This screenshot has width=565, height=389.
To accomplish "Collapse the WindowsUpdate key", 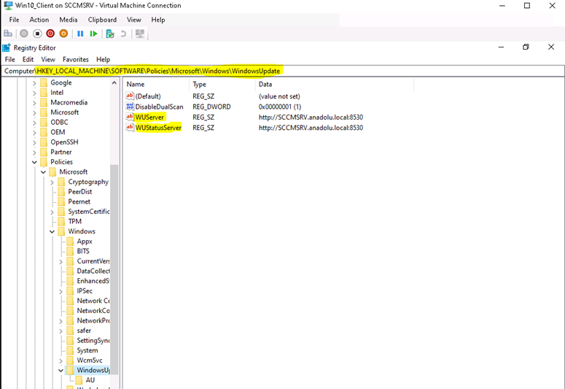I will (61, 370).
